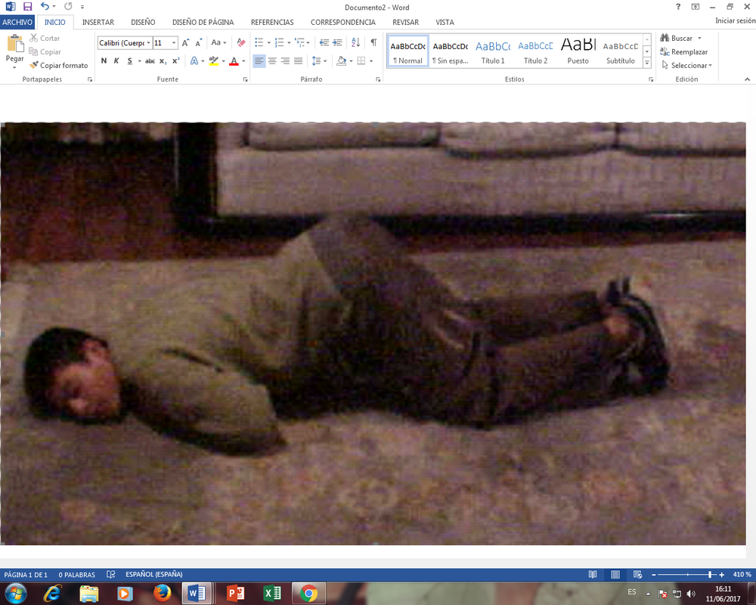This screenshot has height=605, width=756.
Task: Apply the Título 1 style thumbnail
Action: (493, 51)
